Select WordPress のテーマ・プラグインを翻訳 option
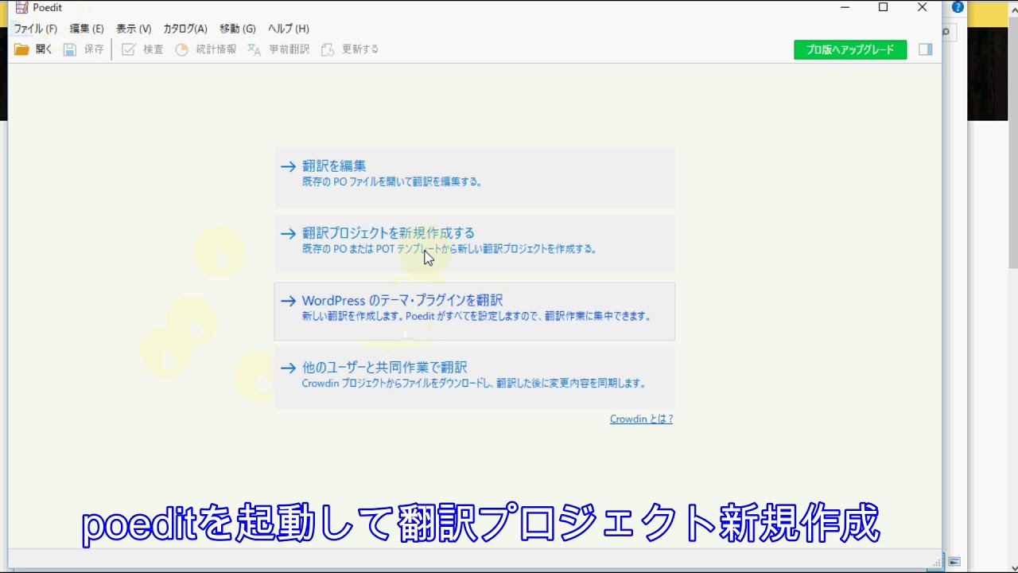The width and height of the screenshot is (1018, 573). [x=475, y=311]
